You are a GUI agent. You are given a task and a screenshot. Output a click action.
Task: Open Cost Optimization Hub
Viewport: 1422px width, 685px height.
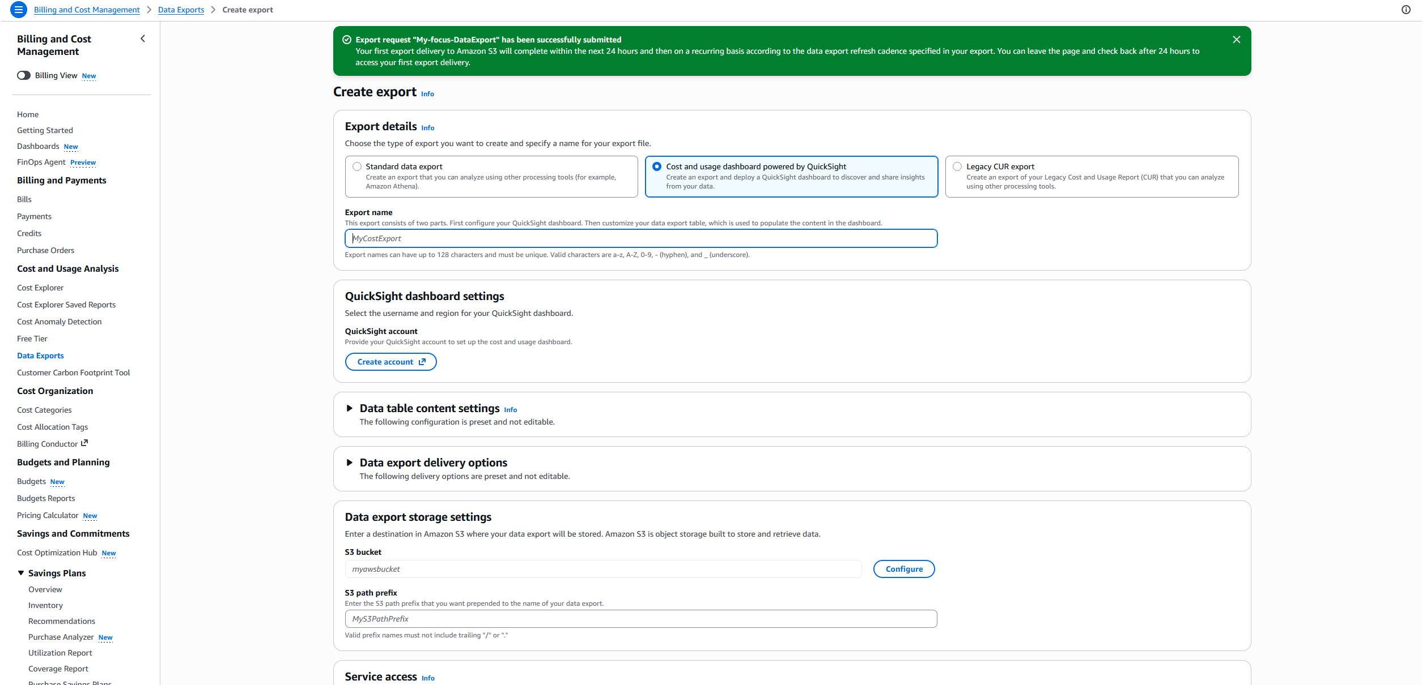click(x=57, y=553)
